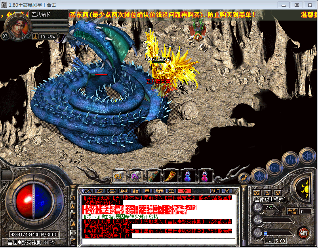Click the telephone icon in chat toolbar

tap(112, 191)
